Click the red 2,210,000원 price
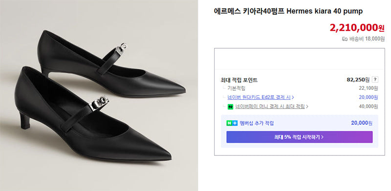This screenshot has height=191, width=391. pyautogui.click(x=357, y=28)
